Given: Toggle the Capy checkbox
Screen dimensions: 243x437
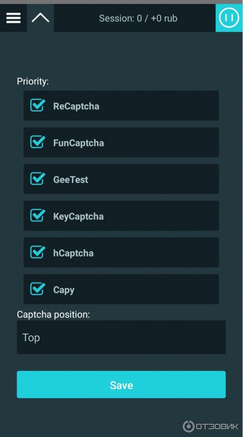Looking at the screenshot, I should (37, 289).
